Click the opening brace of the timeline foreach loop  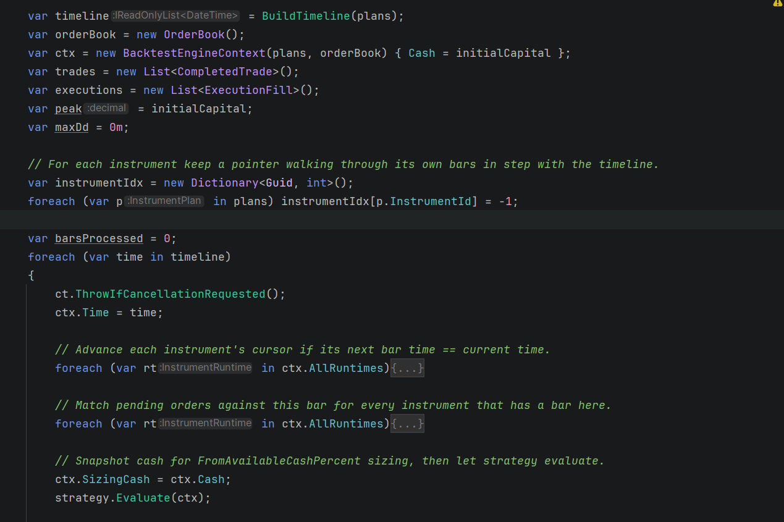31,276
